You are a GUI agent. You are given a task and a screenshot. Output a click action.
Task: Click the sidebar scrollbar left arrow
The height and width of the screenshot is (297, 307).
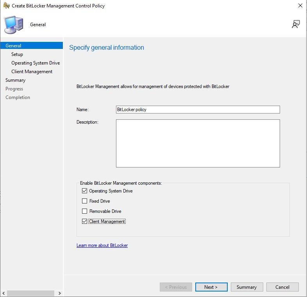(4, 293)
